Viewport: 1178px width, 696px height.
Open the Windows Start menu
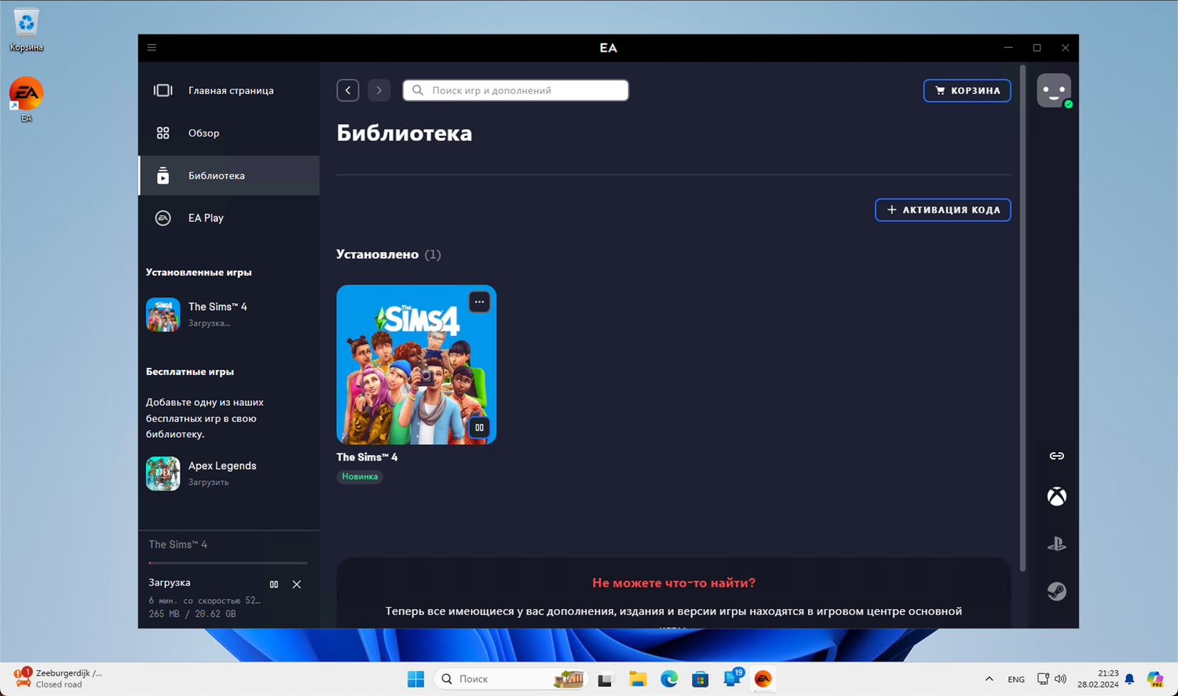(x=416, y=679)
